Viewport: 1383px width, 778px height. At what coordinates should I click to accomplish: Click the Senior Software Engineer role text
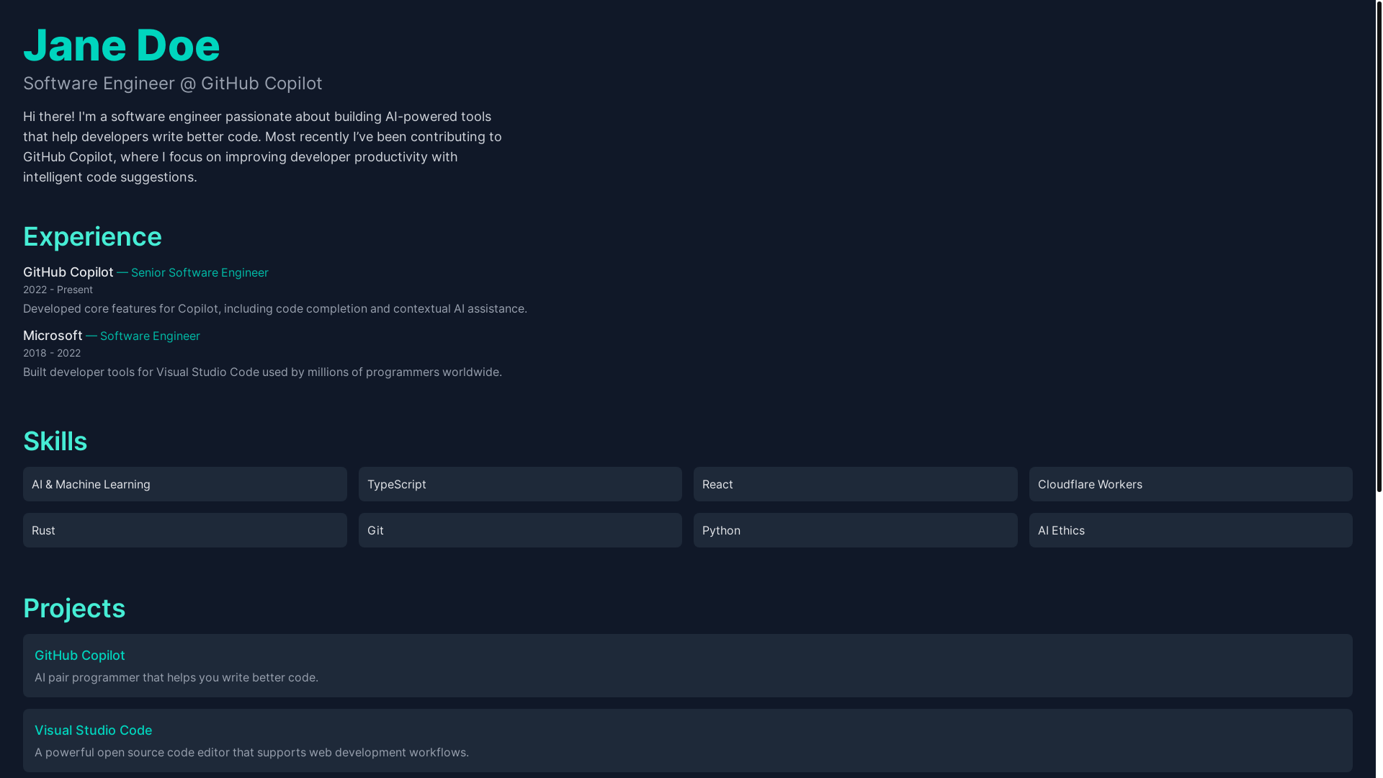tap(200, 273)
